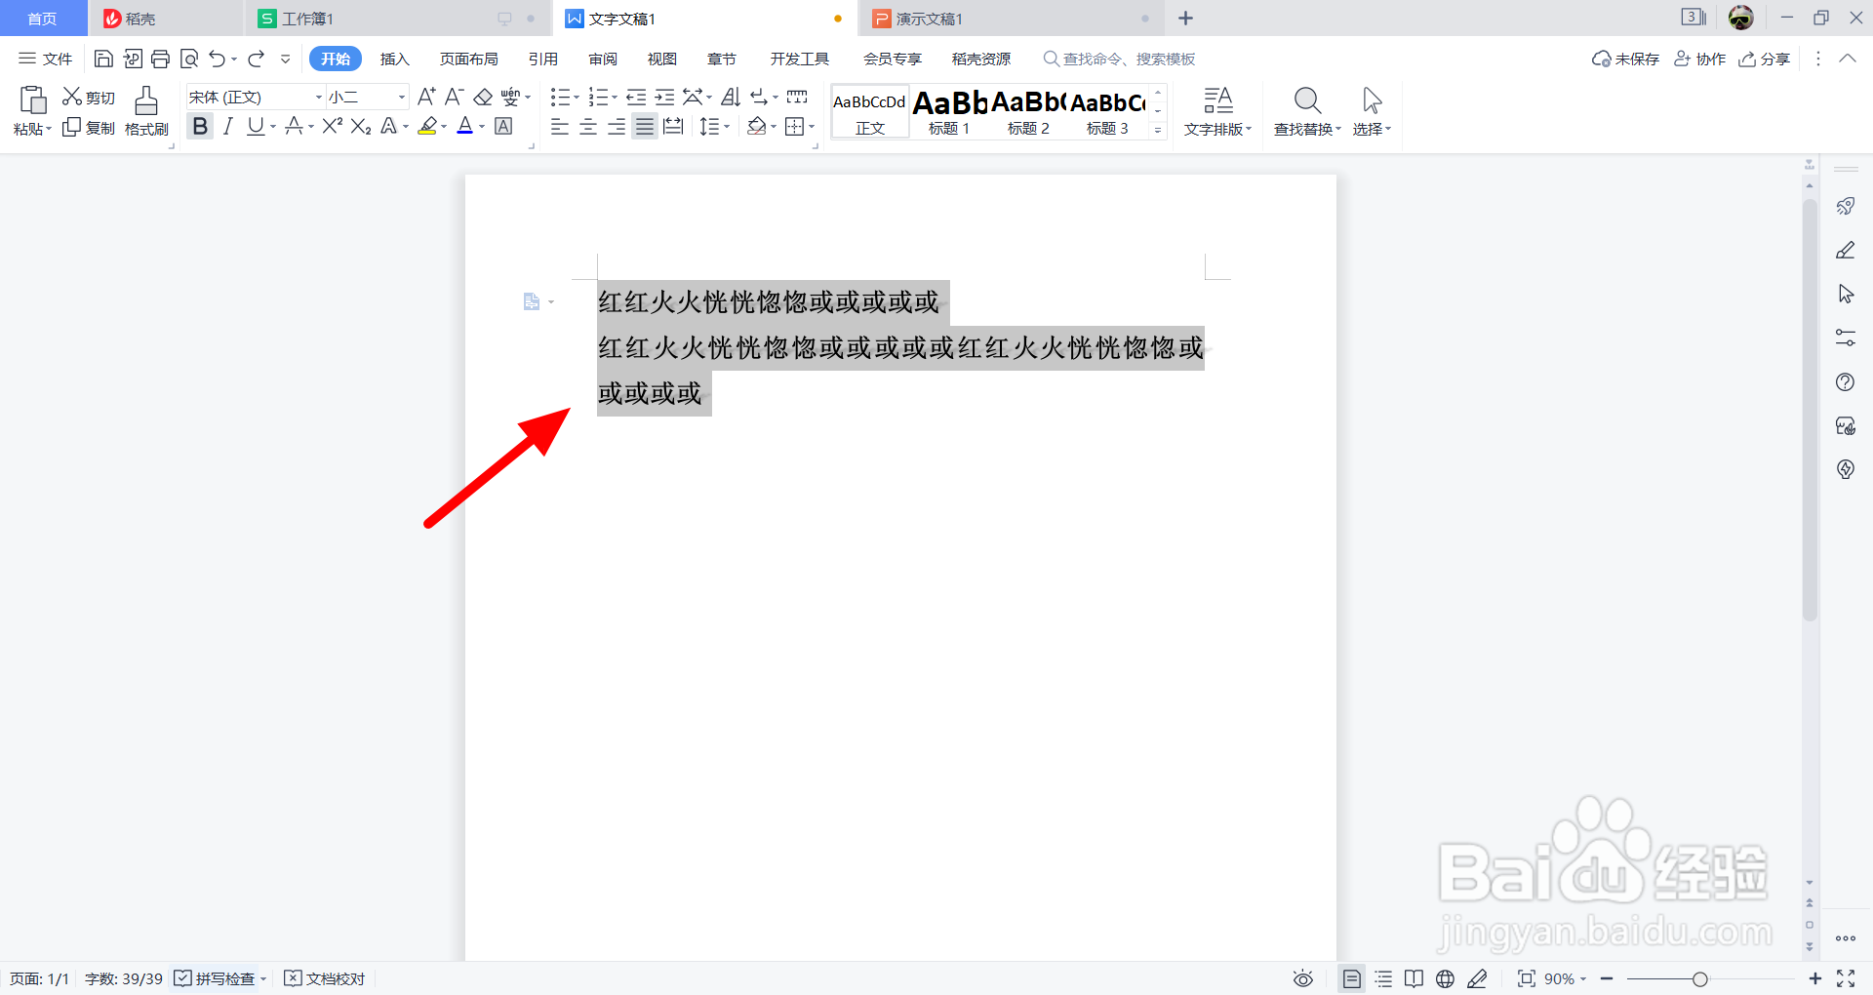Click the zoom slider handle

1700,978
